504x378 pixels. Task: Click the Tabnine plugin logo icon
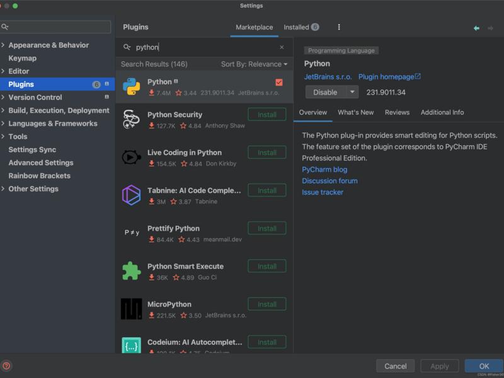(x=131, y=195)
